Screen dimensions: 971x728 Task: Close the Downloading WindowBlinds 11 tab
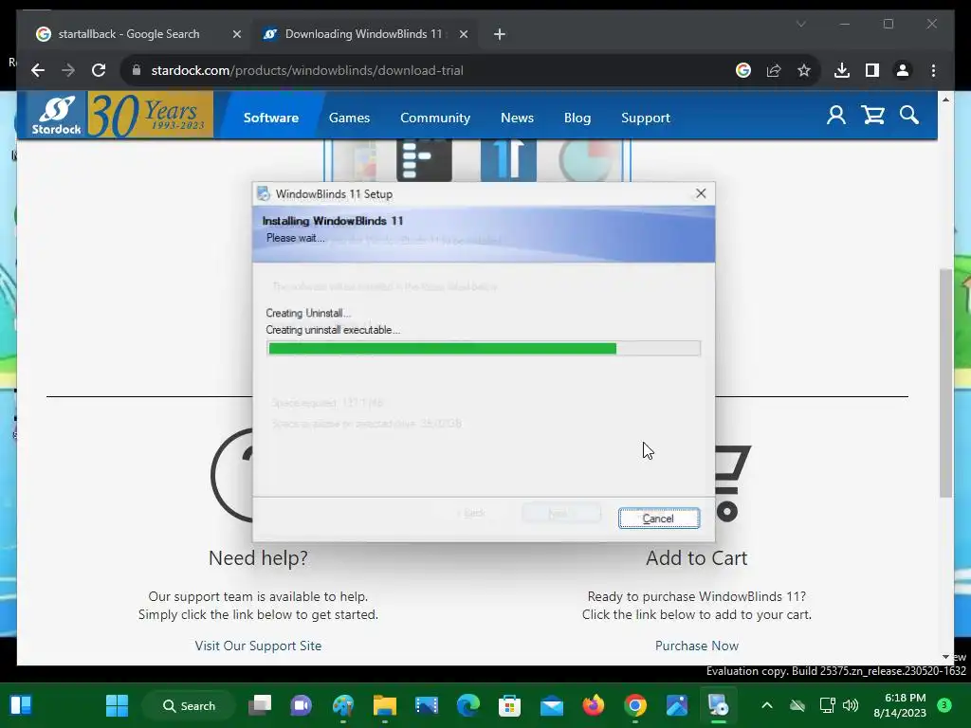[x=463, y=35]
